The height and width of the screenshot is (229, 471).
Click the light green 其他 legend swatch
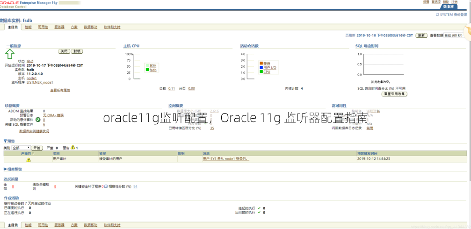(147, 65)
